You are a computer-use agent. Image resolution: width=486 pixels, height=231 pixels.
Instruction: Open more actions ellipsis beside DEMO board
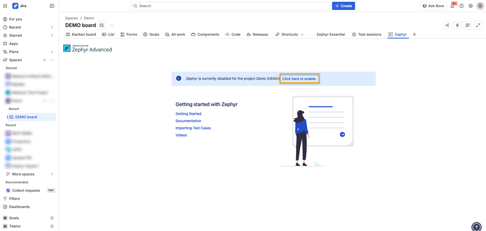[x=111, y=25]
